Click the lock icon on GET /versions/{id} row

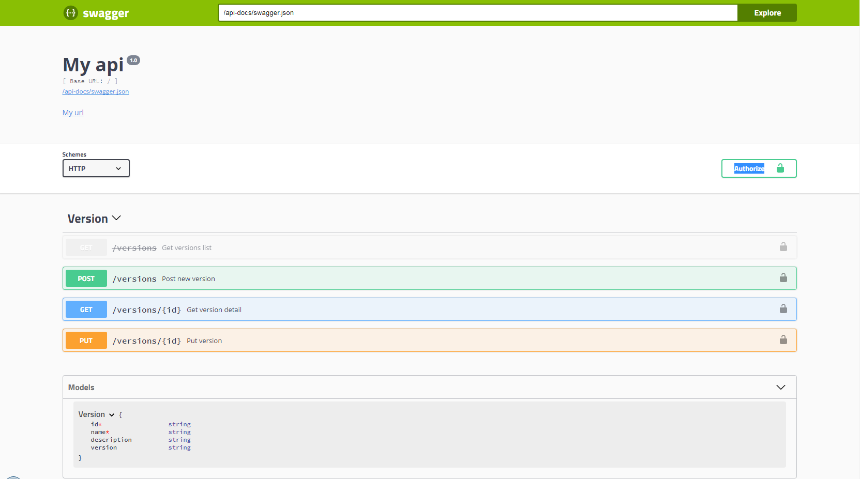[x=783, y=309]
